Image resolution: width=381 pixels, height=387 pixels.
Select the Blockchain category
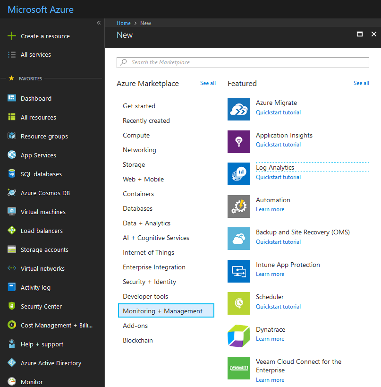tap(138, 340)
